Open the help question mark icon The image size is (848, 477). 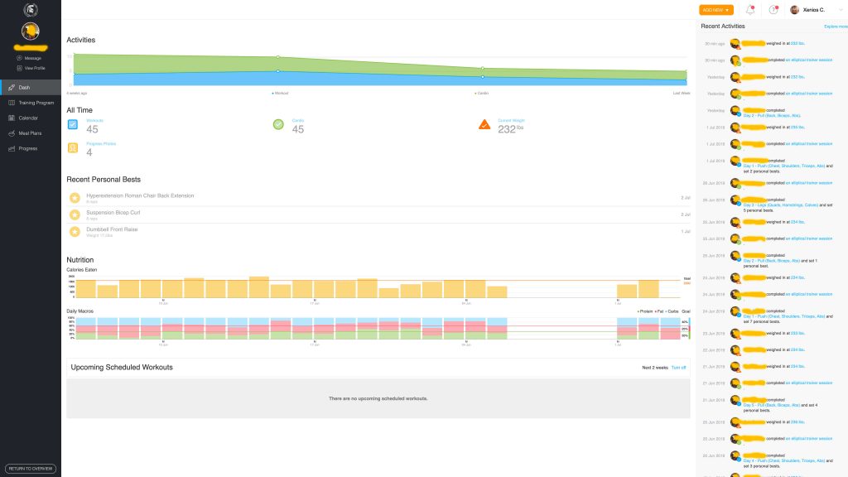773,10
